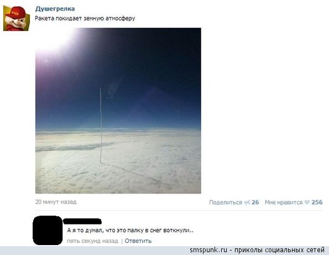Click the heart like icon

coord(307,202)
